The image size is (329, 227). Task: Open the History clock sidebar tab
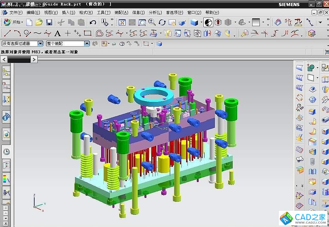coord(6,152)
